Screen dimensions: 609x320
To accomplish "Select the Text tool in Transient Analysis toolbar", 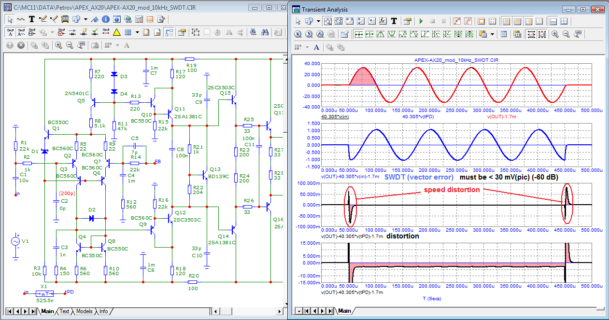I will pyautogui.click(x=394, y=21).
